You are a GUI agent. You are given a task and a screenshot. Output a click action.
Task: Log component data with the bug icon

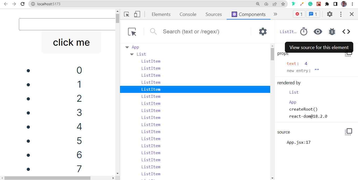pos(332,32)
